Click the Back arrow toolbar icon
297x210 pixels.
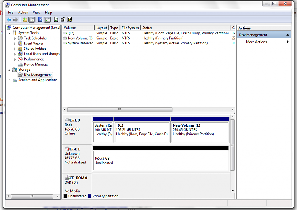[9, 19]
